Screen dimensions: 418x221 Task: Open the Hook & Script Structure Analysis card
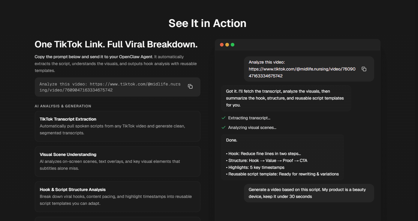point(117,196)
